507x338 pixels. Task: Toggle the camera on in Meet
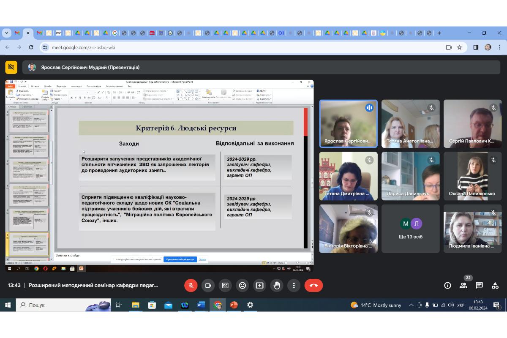point(208,286)
